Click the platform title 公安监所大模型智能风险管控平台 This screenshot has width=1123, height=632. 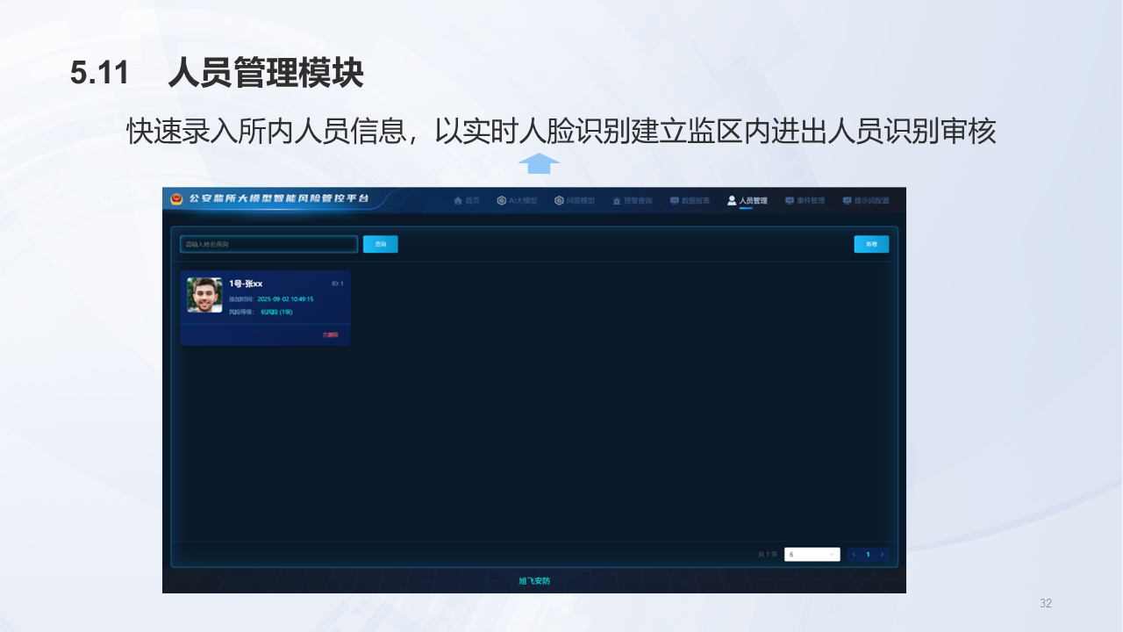point(279,199)
